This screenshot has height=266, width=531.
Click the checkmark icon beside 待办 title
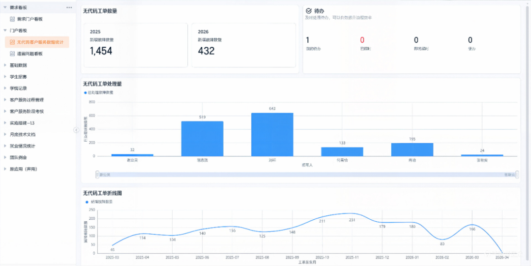point(308,10)
